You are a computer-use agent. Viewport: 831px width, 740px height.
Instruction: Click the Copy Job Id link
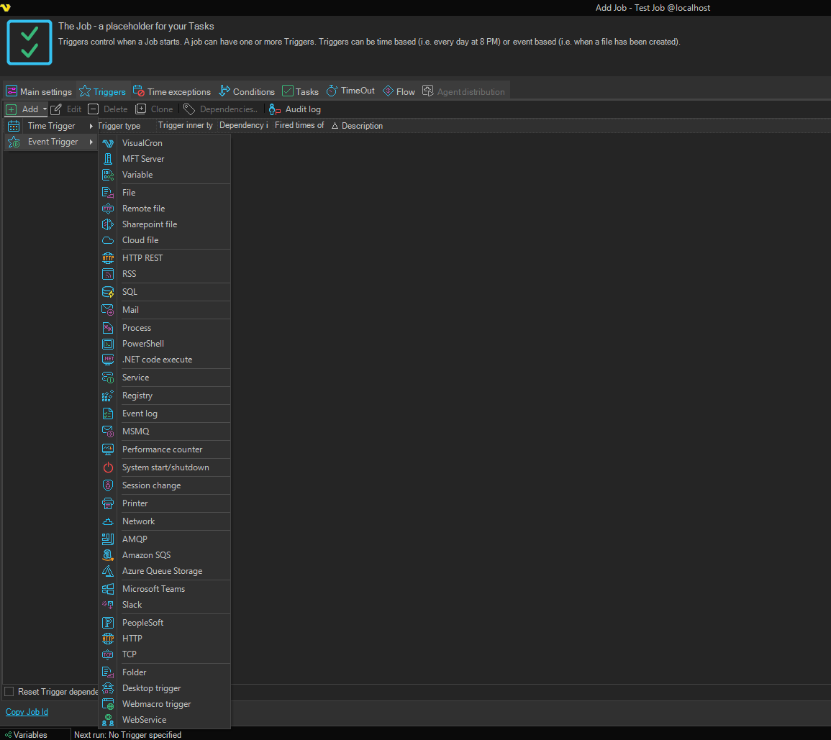27,712
